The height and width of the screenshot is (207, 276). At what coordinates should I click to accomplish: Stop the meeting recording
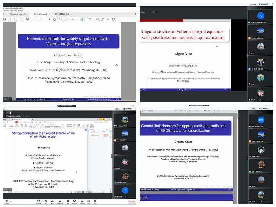click(x=10, y=113)
